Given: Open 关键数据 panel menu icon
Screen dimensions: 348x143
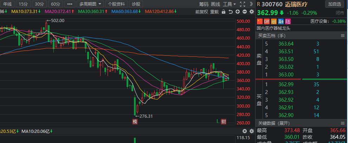Looking at the screenshot, I should (x=343, y=123).
